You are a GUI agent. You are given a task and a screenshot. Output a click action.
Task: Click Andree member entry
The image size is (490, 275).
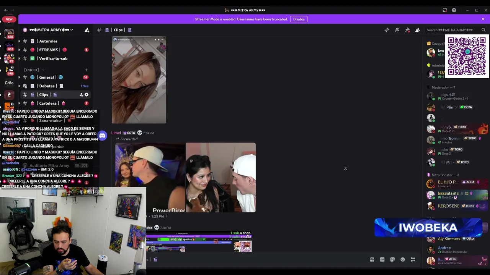457,250
